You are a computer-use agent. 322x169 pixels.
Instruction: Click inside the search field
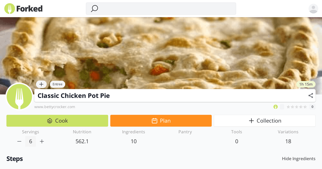tap(161, 9)
